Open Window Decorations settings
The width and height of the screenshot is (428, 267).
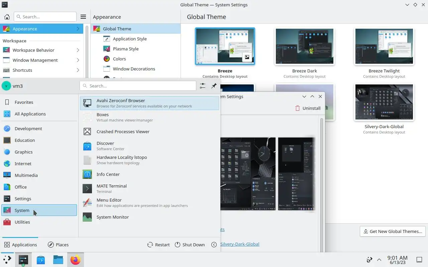coord(135,69)
